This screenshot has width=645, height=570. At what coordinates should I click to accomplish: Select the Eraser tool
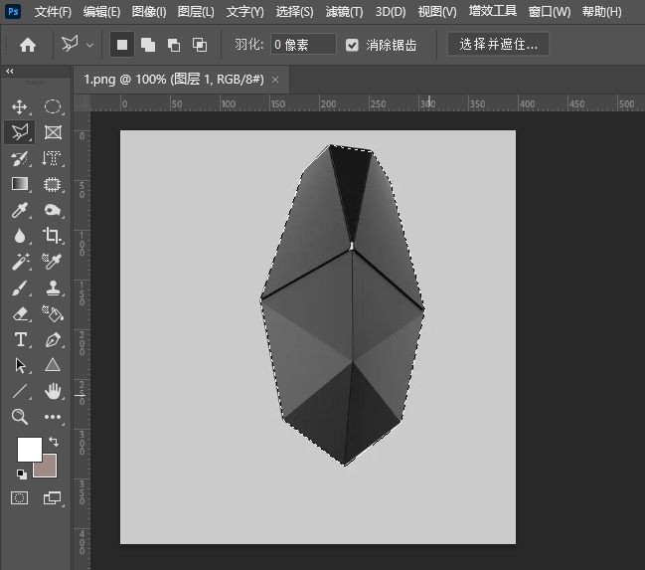tap(20, 313)
